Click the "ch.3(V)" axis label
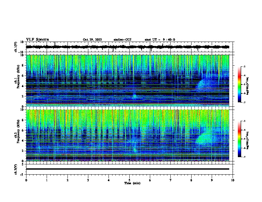This screenshot has width=262, height=202. [16, 169]
